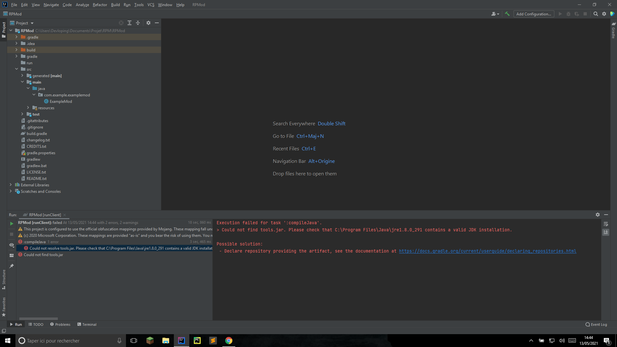Expand the .gradle folder
The width and height of the screenshot is (617, 347).
click(16, 37)
